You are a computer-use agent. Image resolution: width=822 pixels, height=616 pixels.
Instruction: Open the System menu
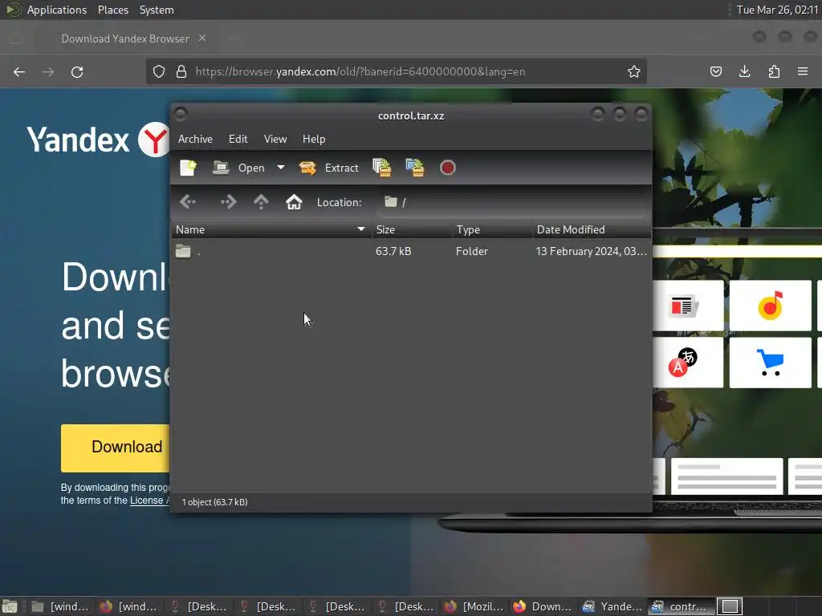pos(157,10)
